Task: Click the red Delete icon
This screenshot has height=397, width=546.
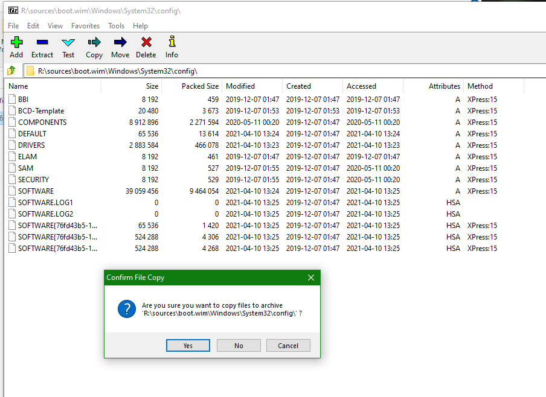Action: pyautogui.click(x=146, y=42)
